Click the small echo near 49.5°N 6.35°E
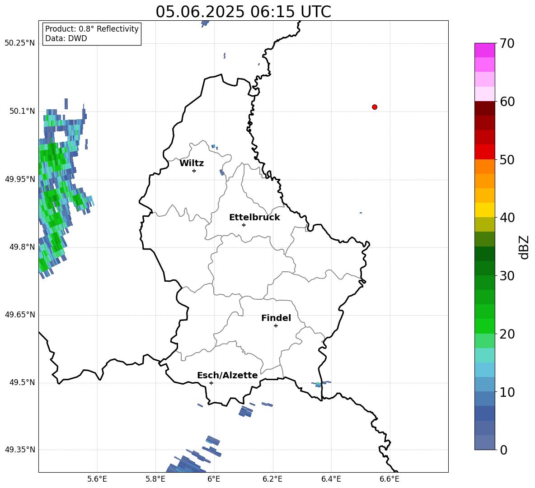535x488 pixels. [x=321, y=384]
